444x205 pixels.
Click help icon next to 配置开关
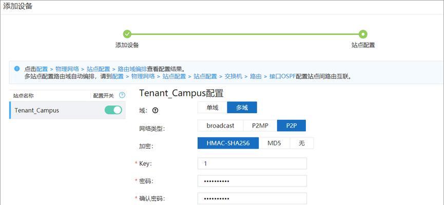tap(122, 95)
